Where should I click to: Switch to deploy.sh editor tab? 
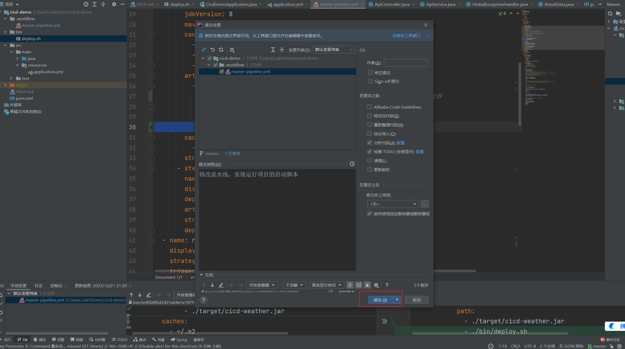[180, 4]
